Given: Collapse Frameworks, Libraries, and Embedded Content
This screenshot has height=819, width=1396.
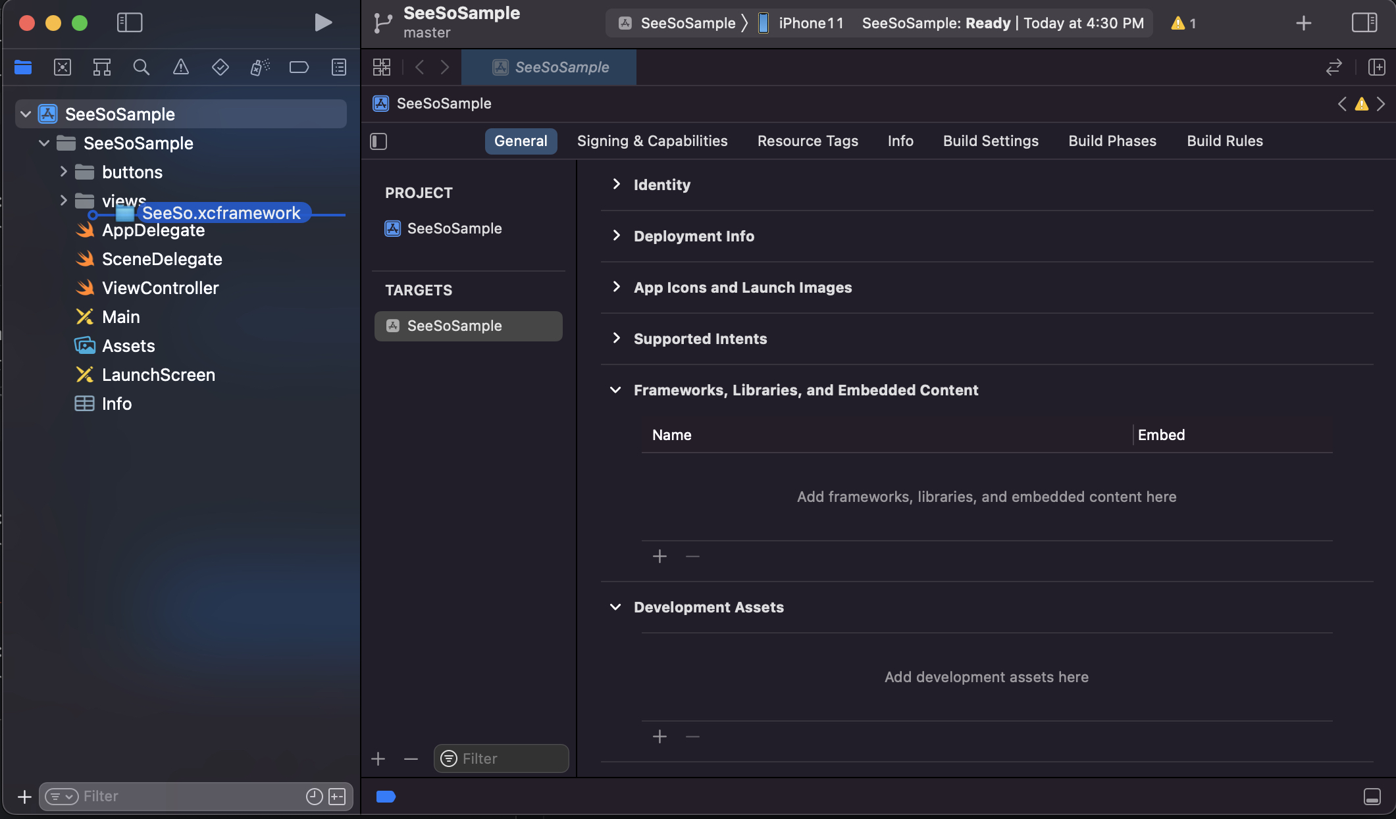Looking at the screenshot, I should tap(615, 390).
